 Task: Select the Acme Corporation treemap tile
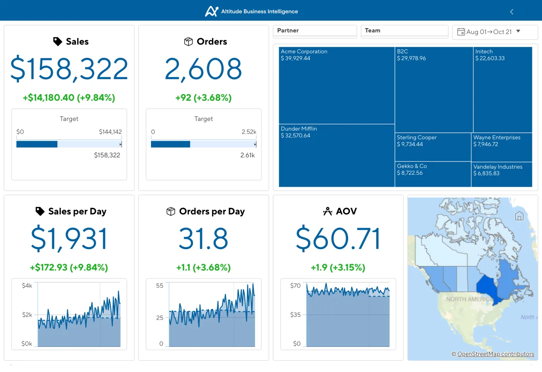[336, 86]
